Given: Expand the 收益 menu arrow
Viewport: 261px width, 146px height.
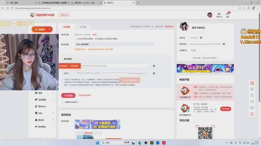Looking at the screenshot, I should coord(53,93).
